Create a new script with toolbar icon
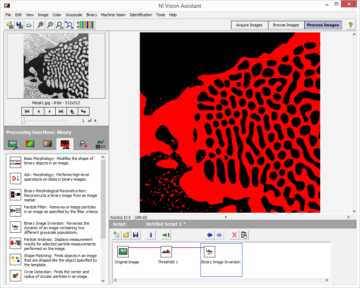This screenshot has width=360, height=288. [x=117, y=235]
